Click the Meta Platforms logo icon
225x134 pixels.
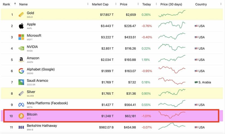(x=21, y=105)
